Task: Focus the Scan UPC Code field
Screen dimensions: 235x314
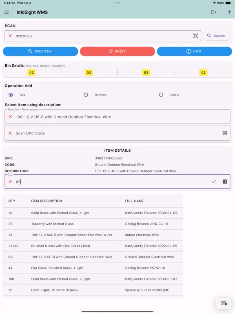Action: click(117, 133)
